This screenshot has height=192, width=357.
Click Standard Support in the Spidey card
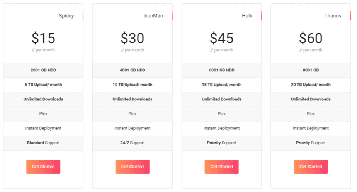(43, 143)
